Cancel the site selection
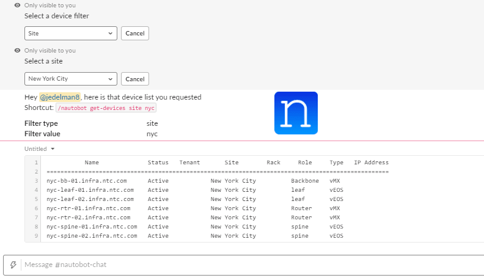 pyautogui.click(x=135, y=79)
